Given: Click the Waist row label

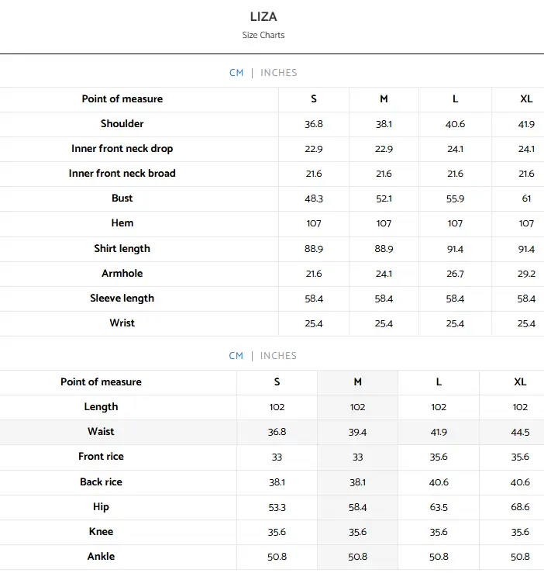Looking at the screenshot, I should click(x=102, y=432).
